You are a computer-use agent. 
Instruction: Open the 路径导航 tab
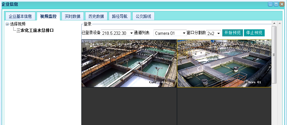(120, 16)
